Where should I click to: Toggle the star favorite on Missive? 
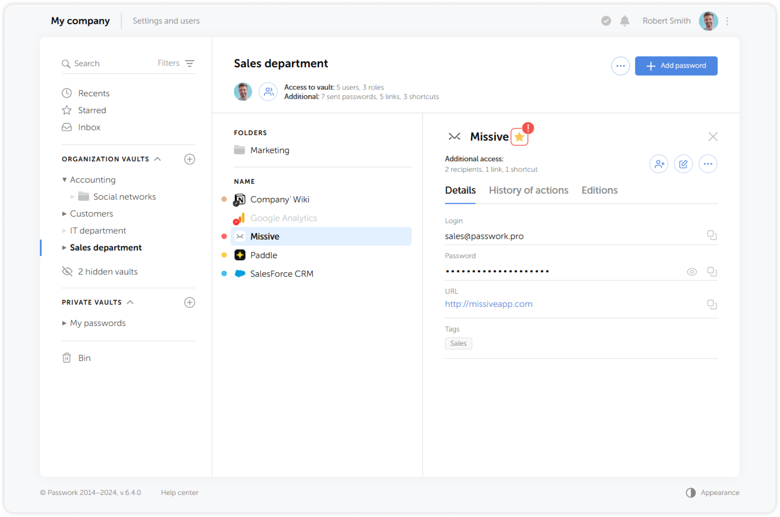[x=519, y=137]
